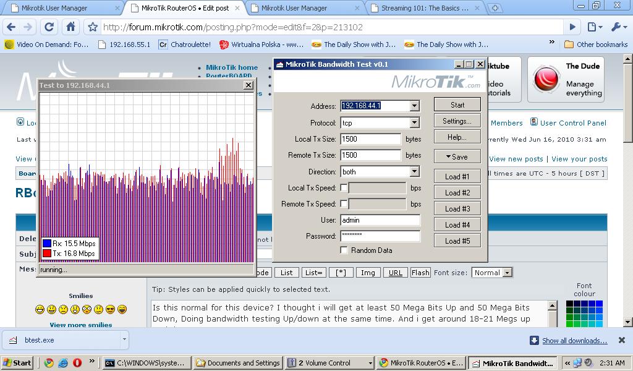Image resolution: width=633 pixels, height=371 pixels.
Task: Open The Dude red ball icon
Action: (546, 79)
